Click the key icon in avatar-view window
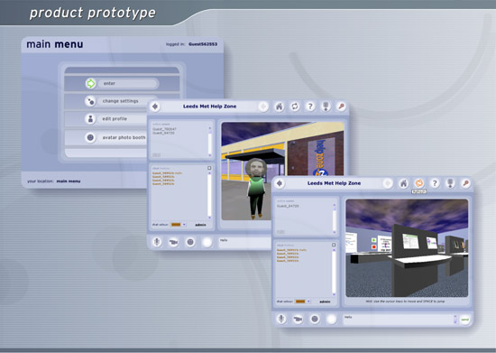This screenshot has height=353, width=496. (x=341, y=107)
